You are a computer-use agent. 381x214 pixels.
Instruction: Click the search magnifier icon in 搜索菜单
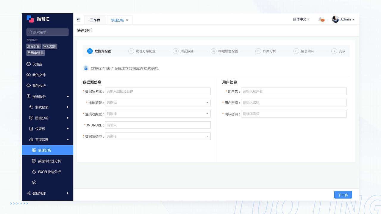[x=30, y=32]
